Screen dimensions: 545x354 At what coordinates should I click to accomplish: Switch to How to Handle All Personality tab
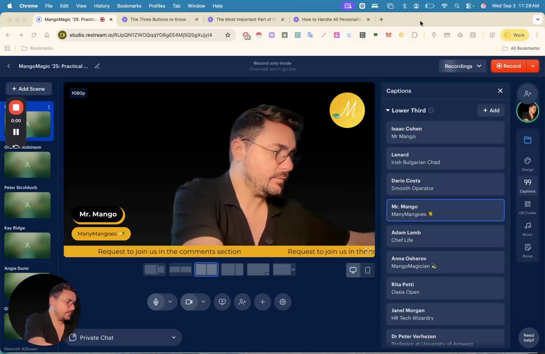331,20
